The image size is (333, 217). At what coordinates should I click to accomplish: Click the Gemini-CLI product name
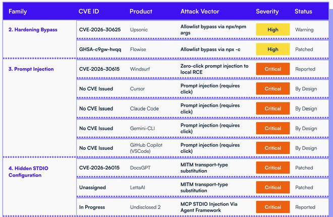[x=142, y=128]
